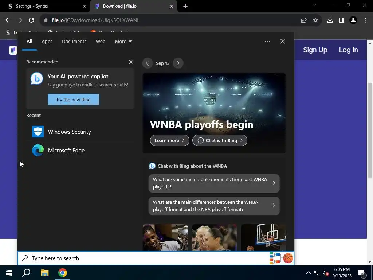The width and height of the screenshot is (373, 280).
Task: Click taskbar search magnifier
Action: [x=26, y=273]
